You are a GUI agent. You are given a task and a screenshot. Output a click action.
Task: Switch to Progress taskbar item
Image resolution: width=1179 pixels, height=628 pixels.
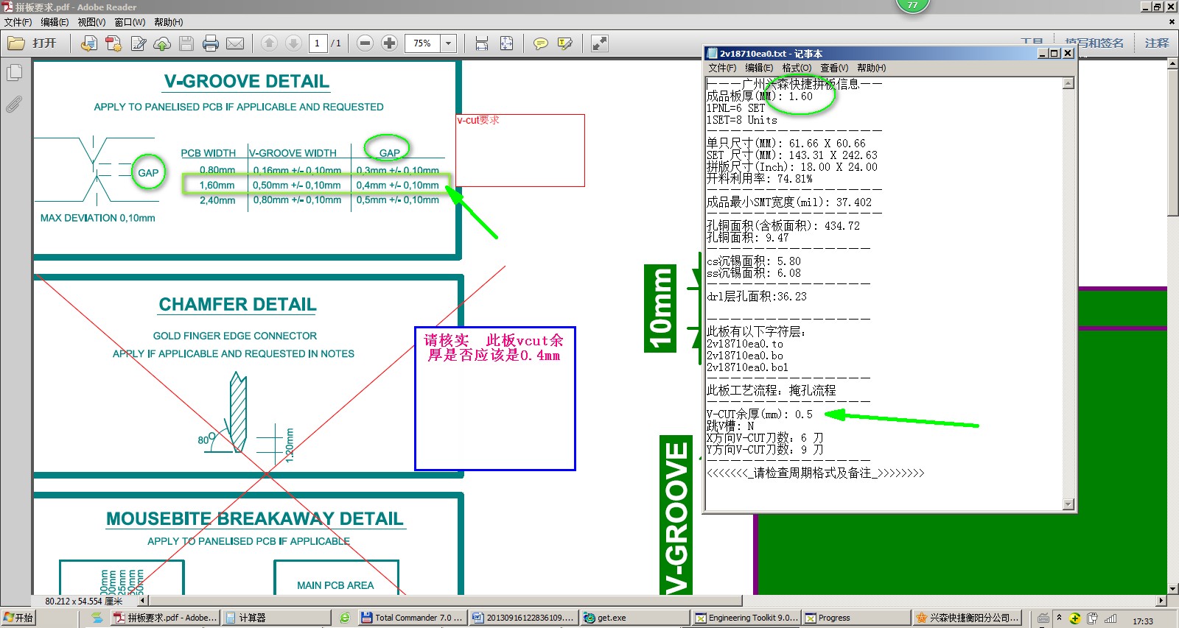[856, 618]
